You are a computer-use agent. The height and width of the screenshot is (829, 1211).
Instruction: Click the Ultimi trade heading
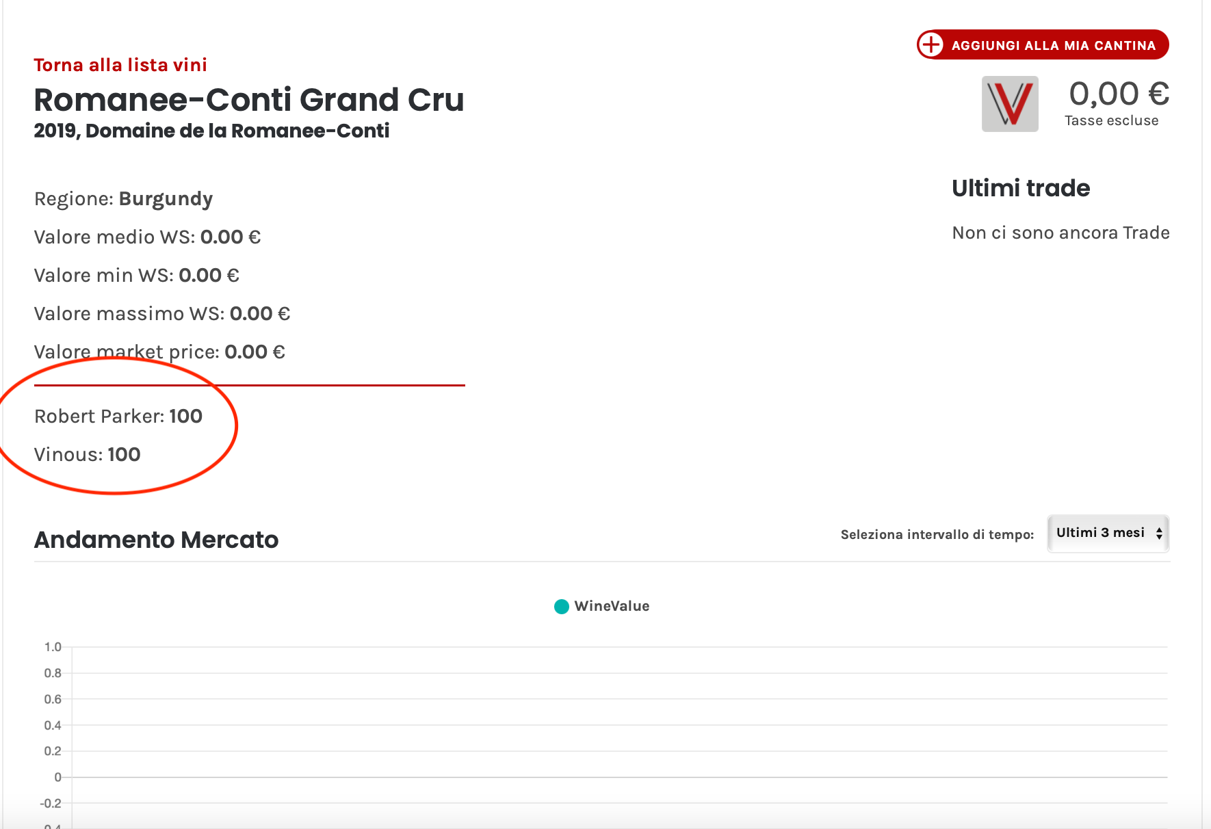[x=1021, y=188]
